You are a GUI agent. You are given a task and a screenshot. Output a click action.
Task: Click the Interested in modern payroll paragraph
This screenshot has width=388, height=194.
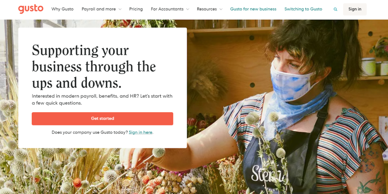(102, 100)
